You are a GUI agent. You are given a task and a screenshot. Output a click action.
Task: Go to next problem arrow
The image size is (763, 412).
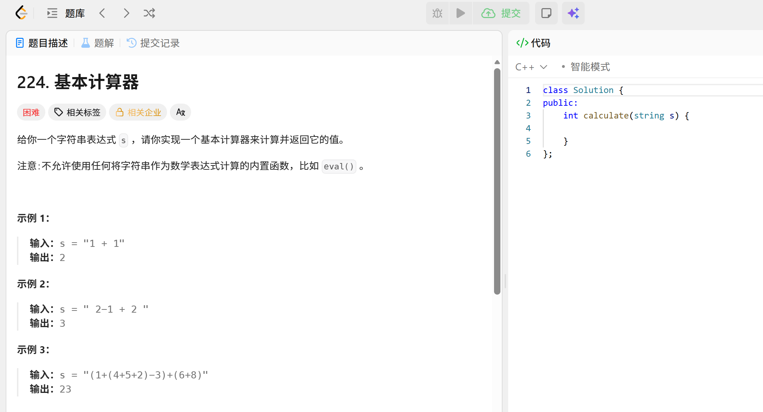tap(126, 13)
